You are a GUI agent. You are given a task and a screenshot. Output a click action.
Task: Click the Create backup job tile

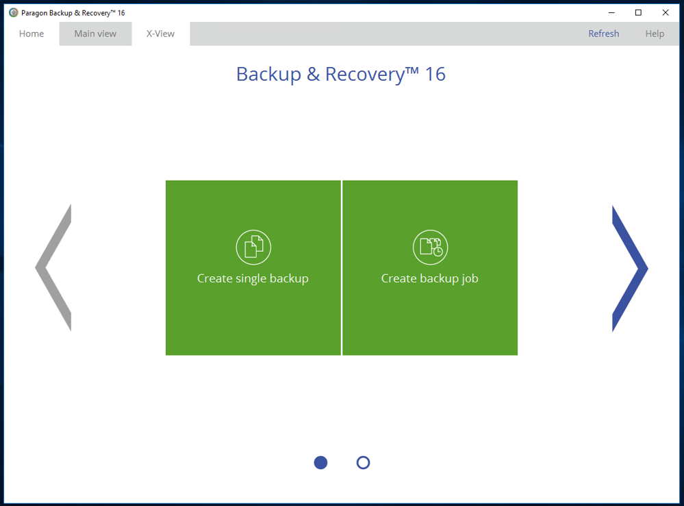430,267
